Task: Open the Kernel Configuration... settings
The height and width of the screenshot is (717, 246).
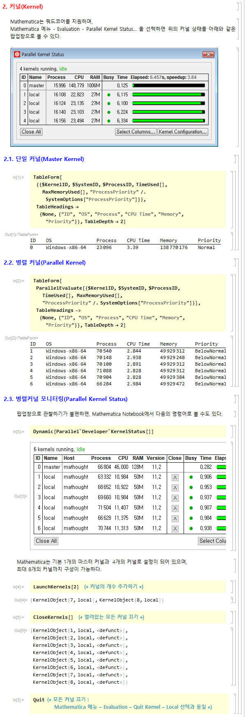Action: click(x=183, y=132)
